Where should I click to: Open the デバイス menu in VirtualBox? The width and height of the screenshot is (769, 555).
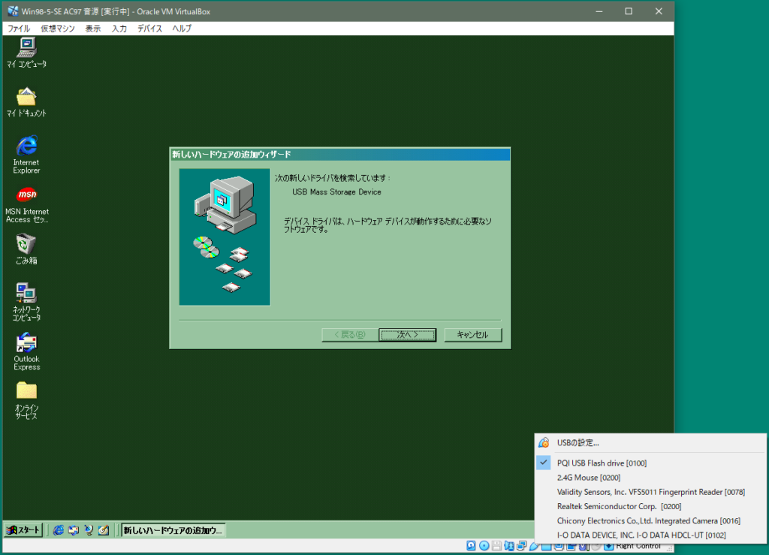149,29
